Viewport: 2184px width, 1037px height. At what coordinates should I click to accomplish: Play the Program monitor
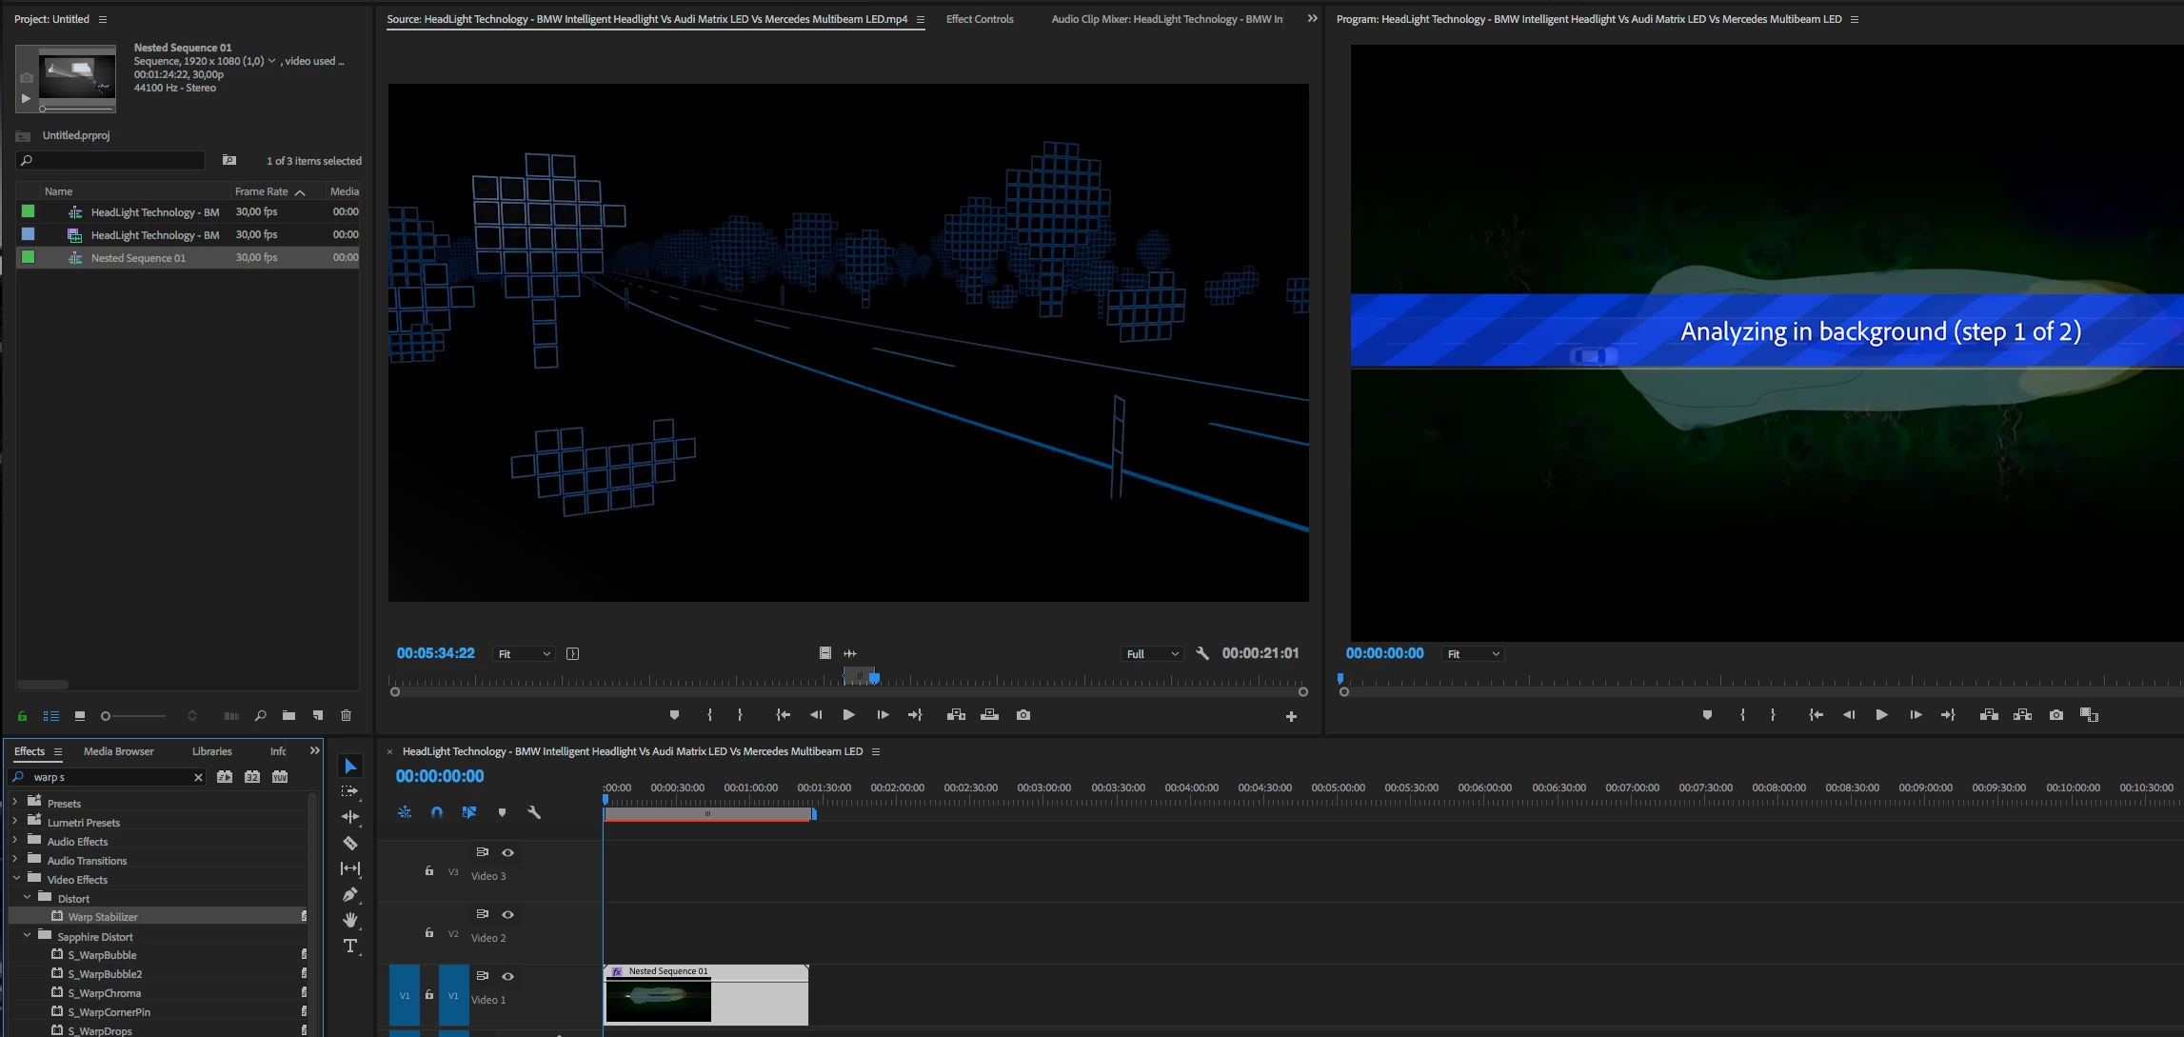click(x=1881, y=715)
